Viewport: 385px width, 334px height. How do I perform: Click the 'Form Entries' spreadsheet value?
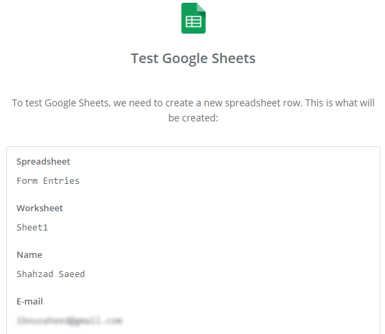[x=48, y=181]
